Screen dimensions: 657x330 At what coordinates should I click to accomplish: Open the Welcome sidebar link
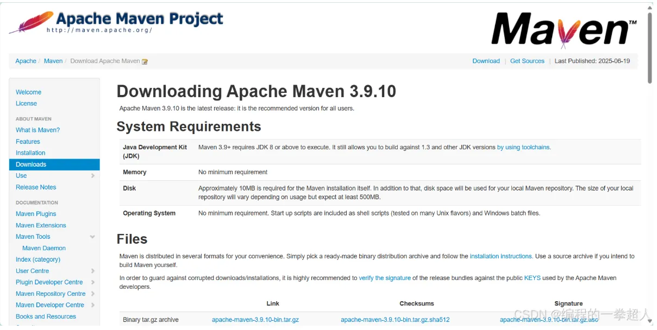click(28, 92)
